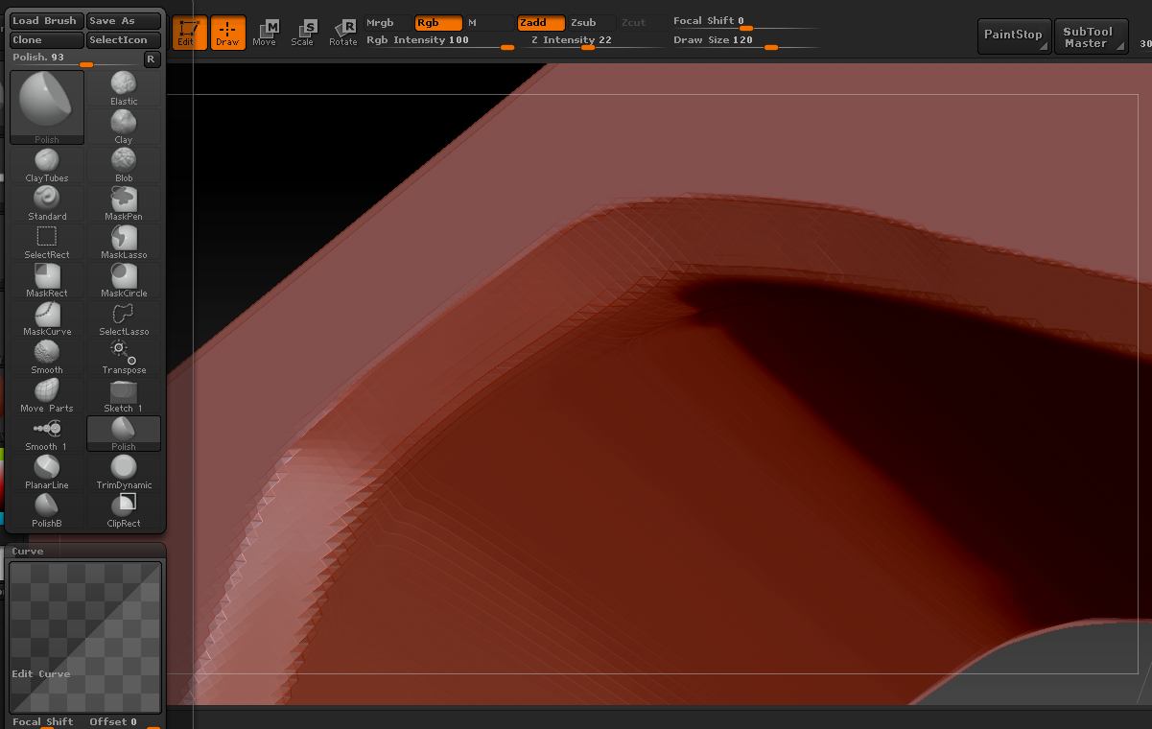Image resolution: width=1152 pixels, height=729 pixels.
Task: Choose the Smooth 1 brush
Action: point(47,434)
